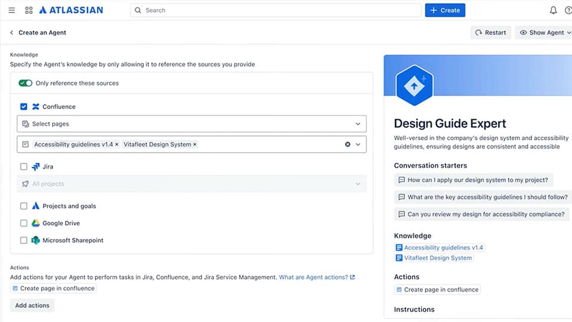This screenshot has height=322, width=572.
Task: Go back using the Create an Agent arrow
Action: 12,32
